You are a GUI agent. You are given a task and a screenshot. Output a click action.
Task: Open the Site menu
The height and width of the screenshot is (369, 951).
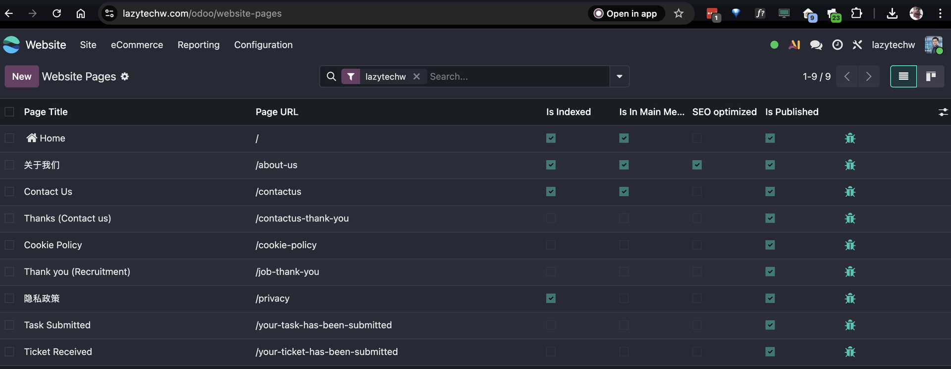(88, 45)
